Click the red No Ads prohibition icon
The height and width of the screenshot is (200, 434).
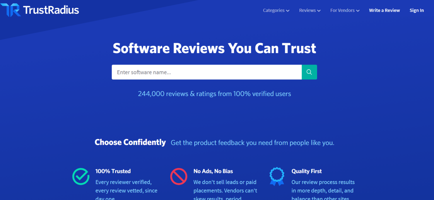pyautogui.click(x=179, y=177)
